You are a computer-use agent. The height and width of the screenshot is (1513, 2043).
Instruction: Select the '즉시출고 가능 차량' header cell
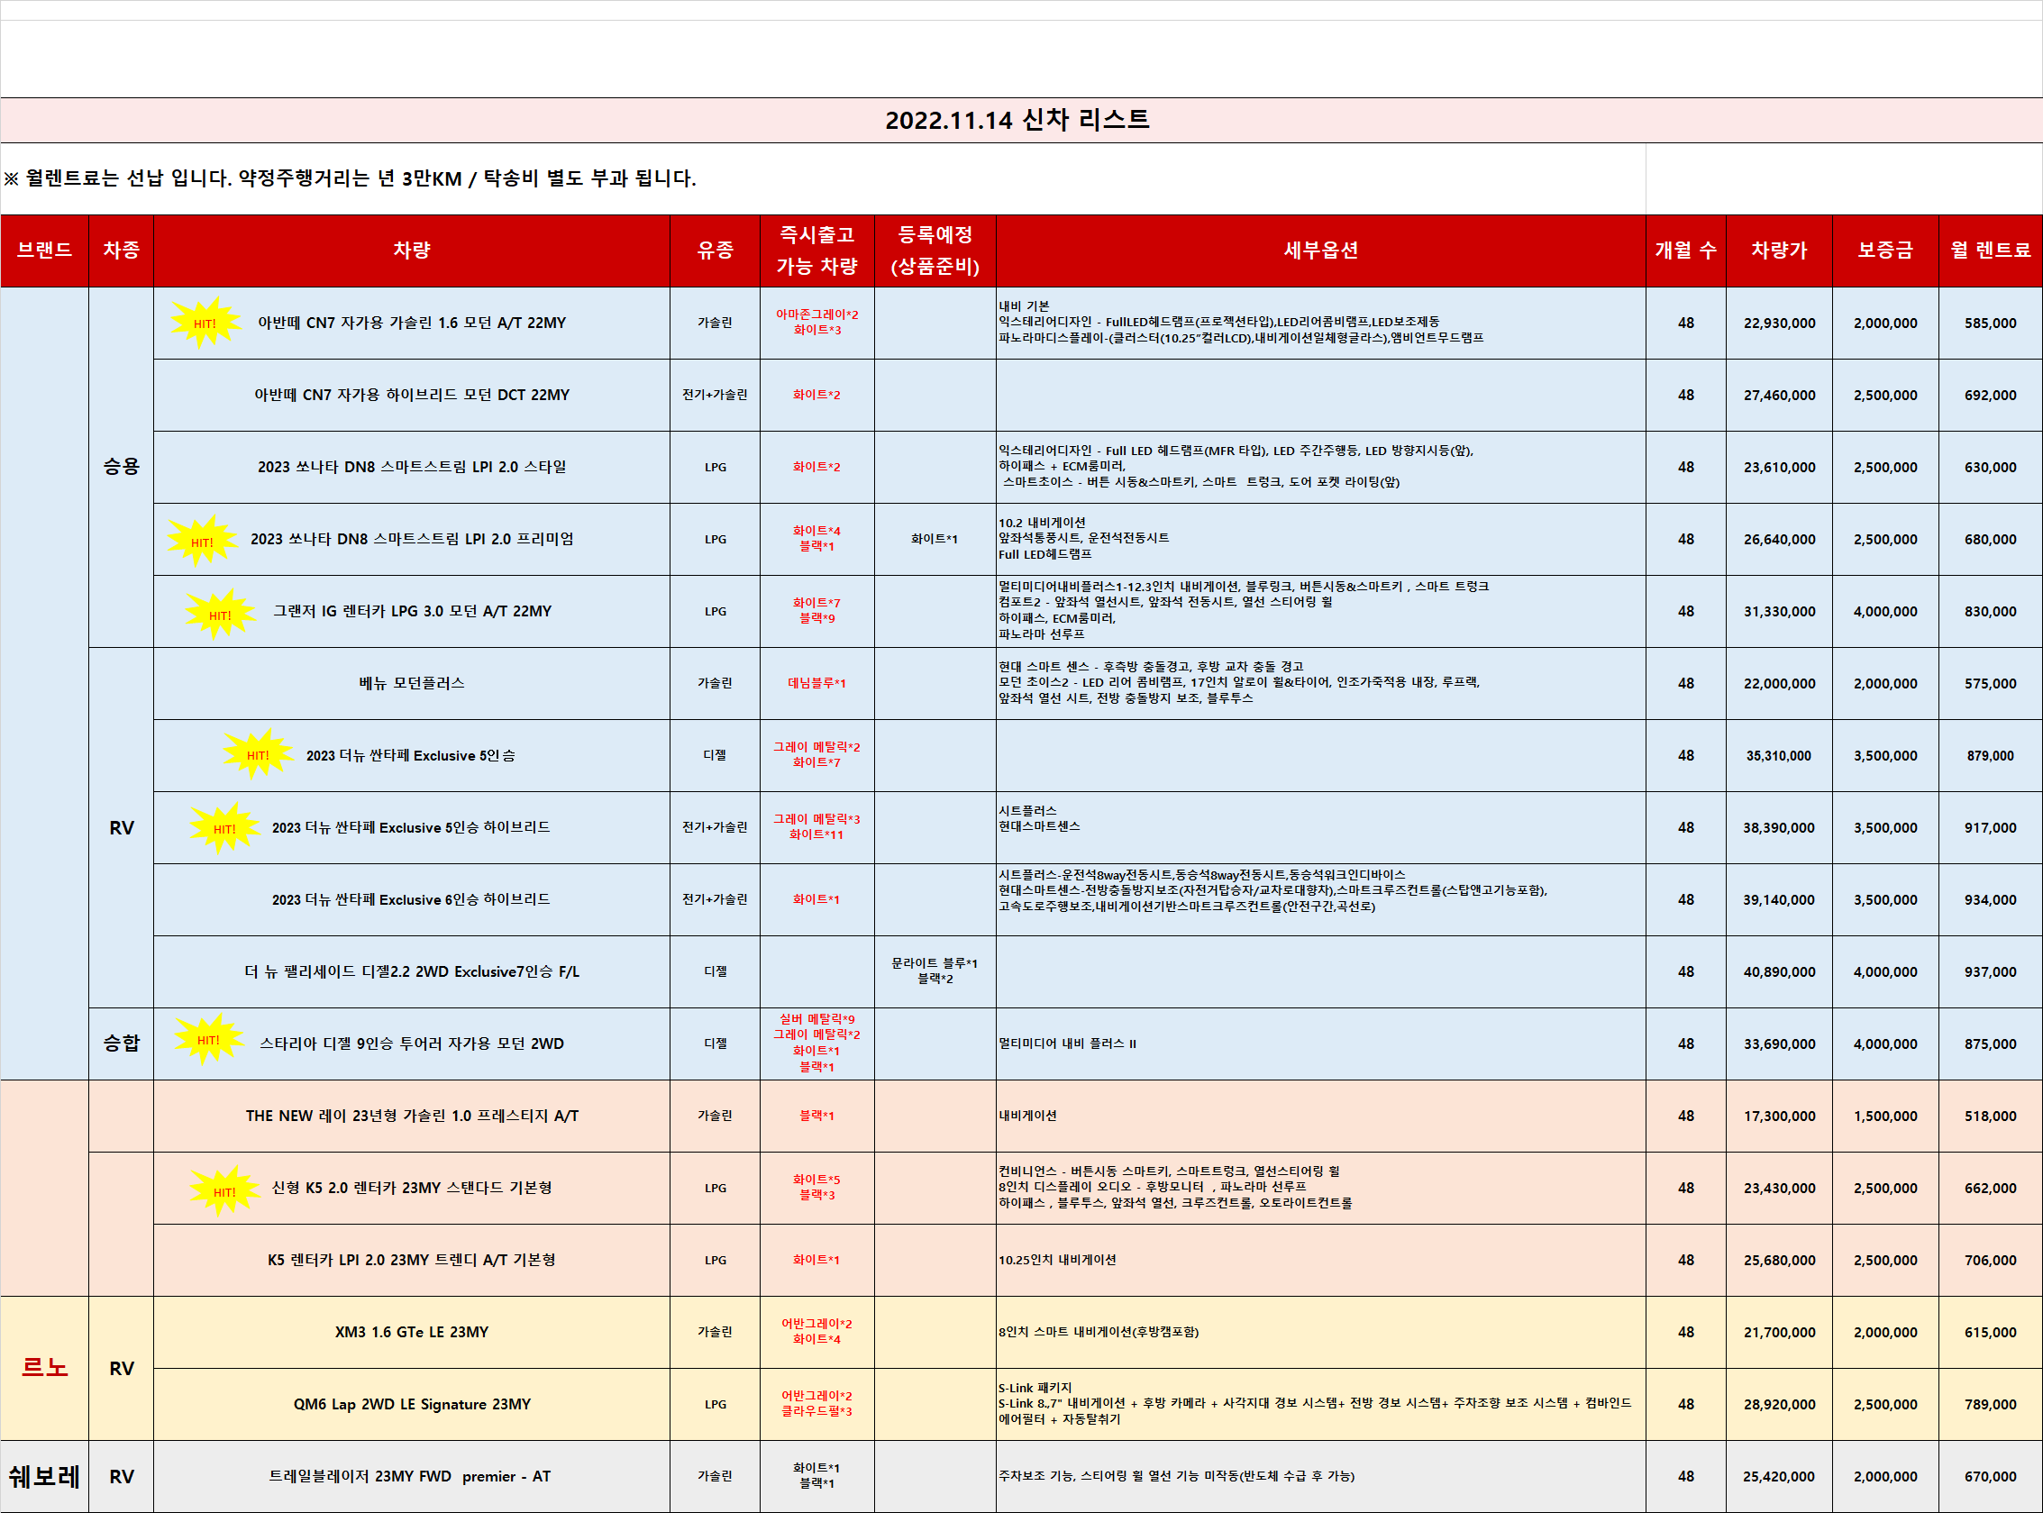point(817,251)
